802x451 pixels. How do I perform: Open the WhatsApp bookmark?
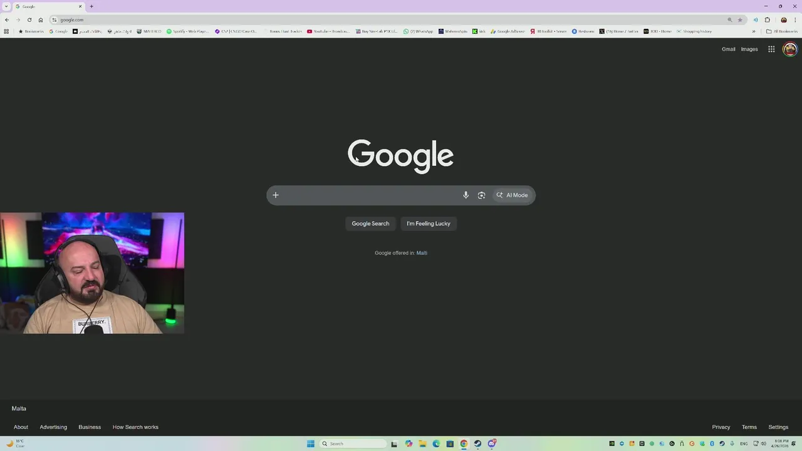click(418, 31)
